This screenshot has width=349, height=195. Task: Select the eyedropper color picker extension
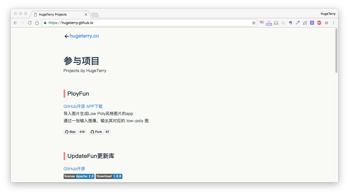click(x=298, y=23)
